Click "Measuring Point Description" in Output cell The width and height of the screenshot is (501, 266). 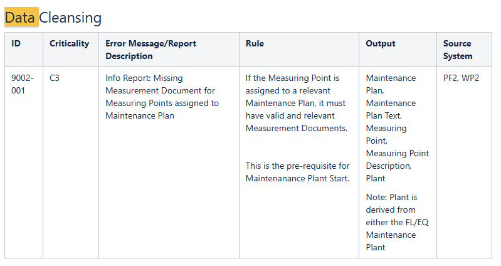click(397, 159)
